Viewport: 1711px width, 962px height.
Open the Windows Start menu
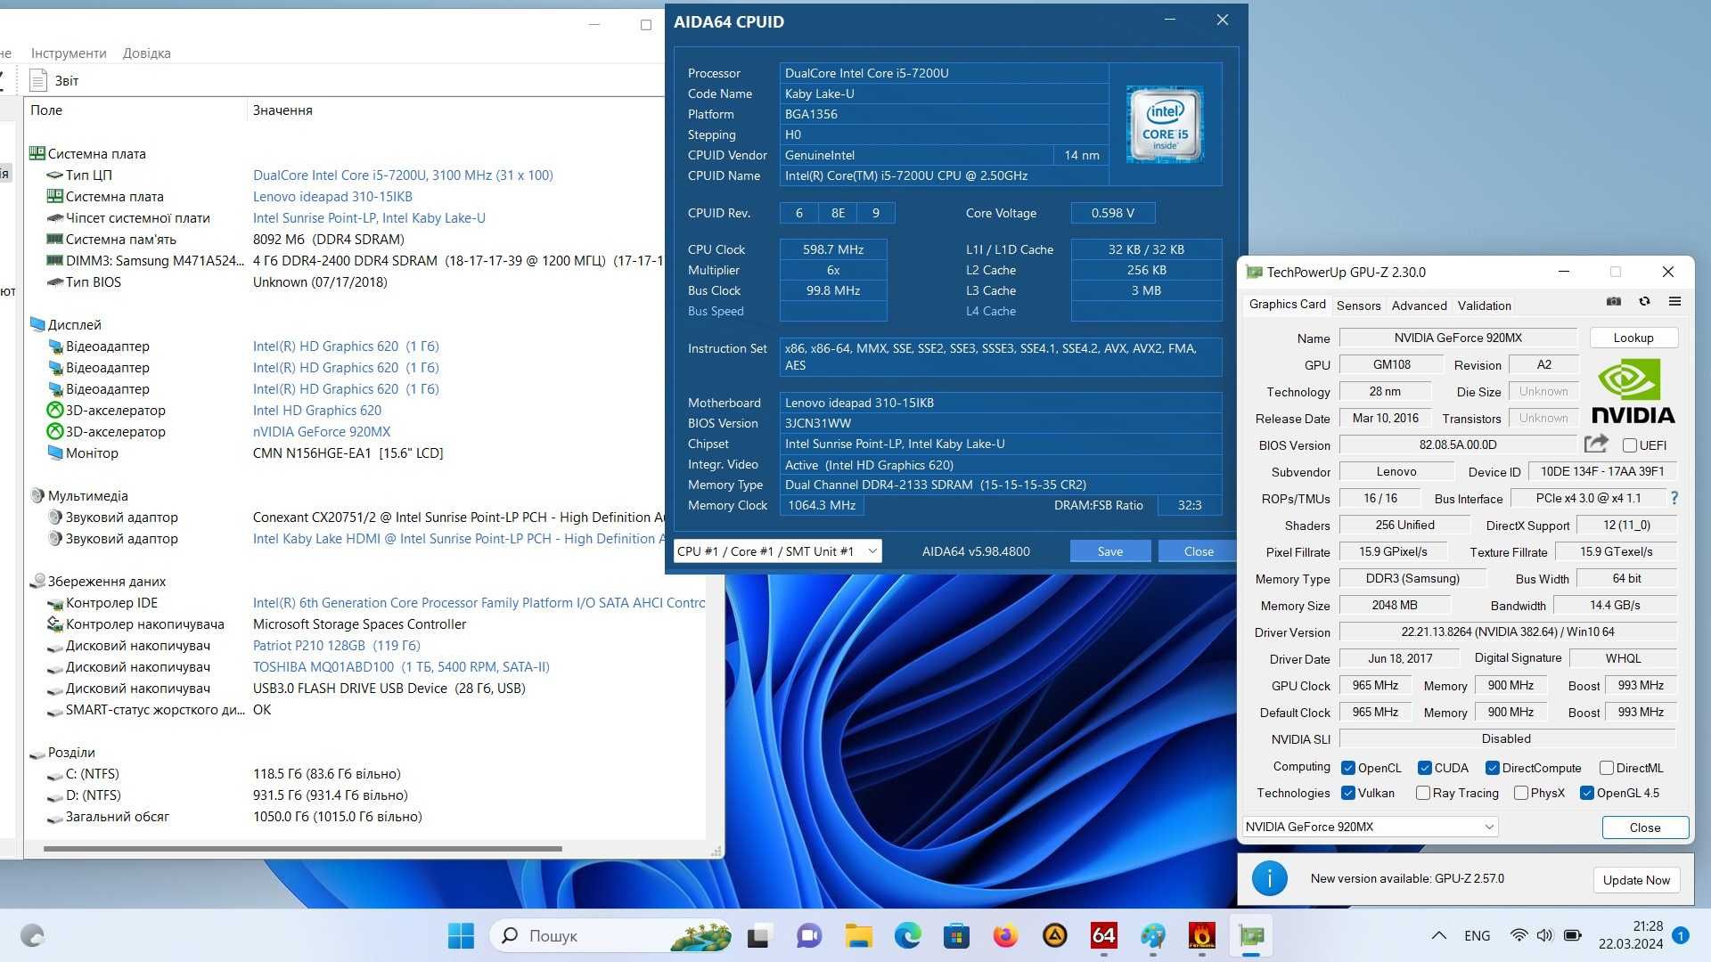click(461, 935)
